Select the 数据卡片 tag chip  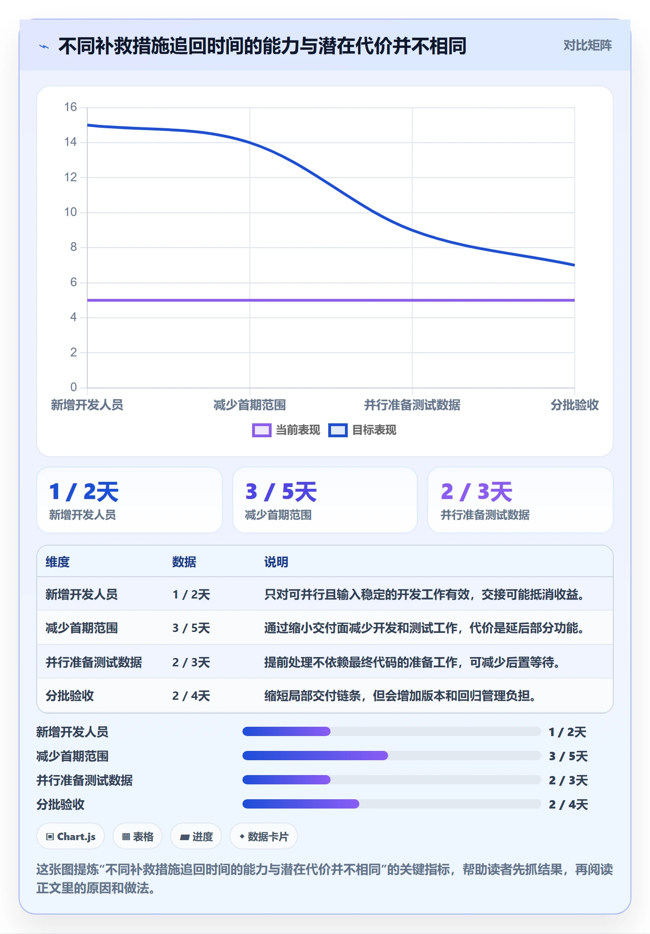264,836
